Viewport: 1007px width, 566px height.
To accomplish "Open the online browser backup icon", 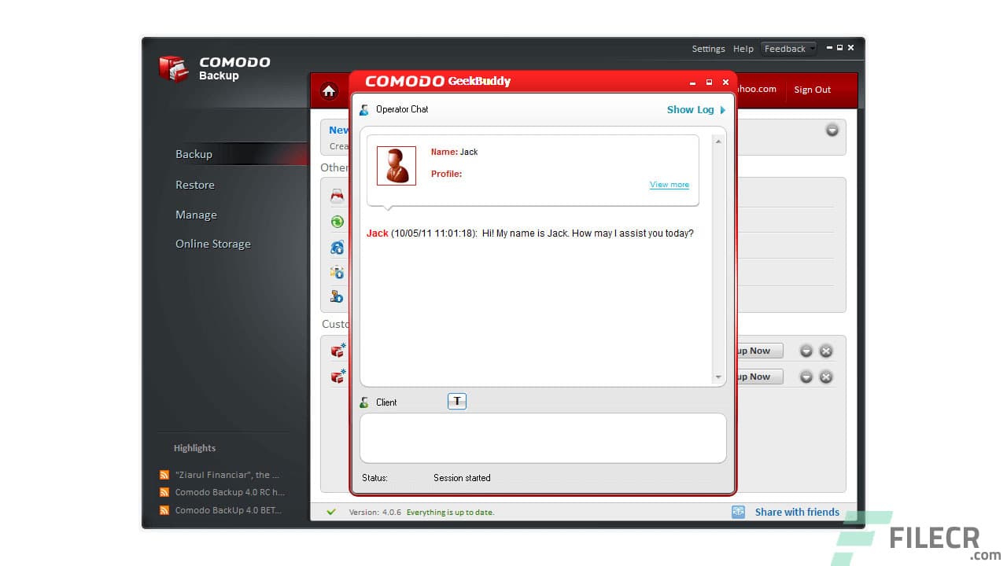I will (x=337, y=248).
